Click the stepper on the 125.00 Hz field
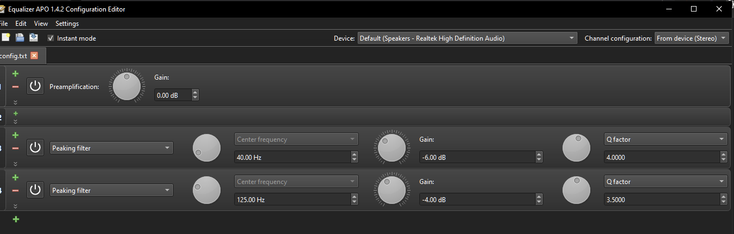 354,199
